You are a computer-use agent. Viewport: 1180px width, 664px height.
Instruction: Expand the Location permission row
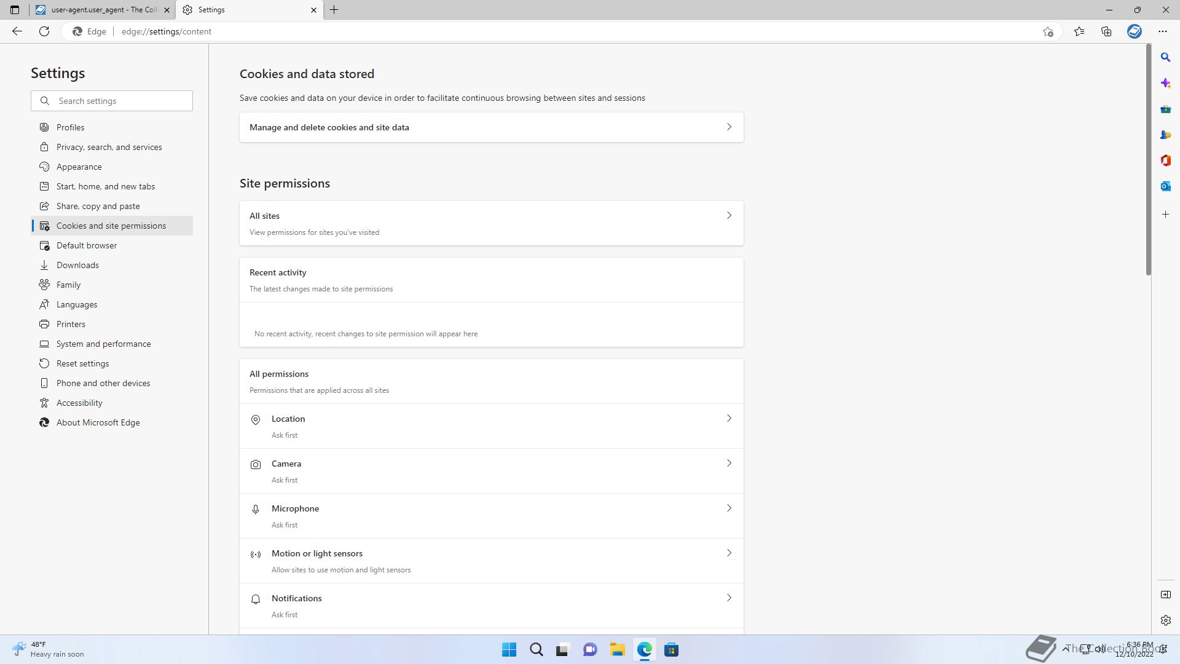pyautogui.click(x=491, y=426)
